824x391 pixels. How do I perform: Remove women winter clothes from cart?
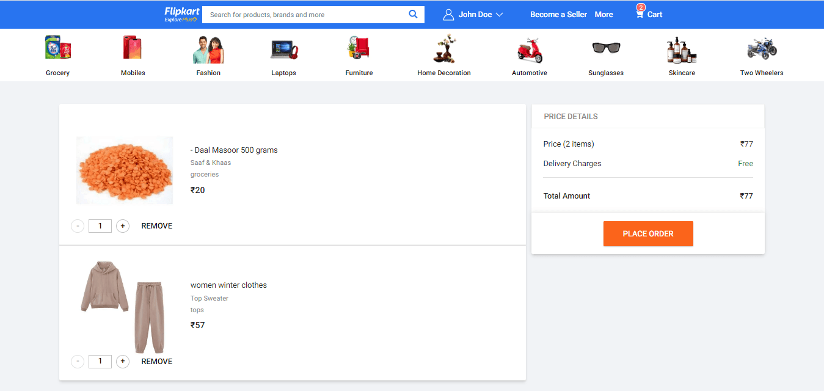[157, 362]
